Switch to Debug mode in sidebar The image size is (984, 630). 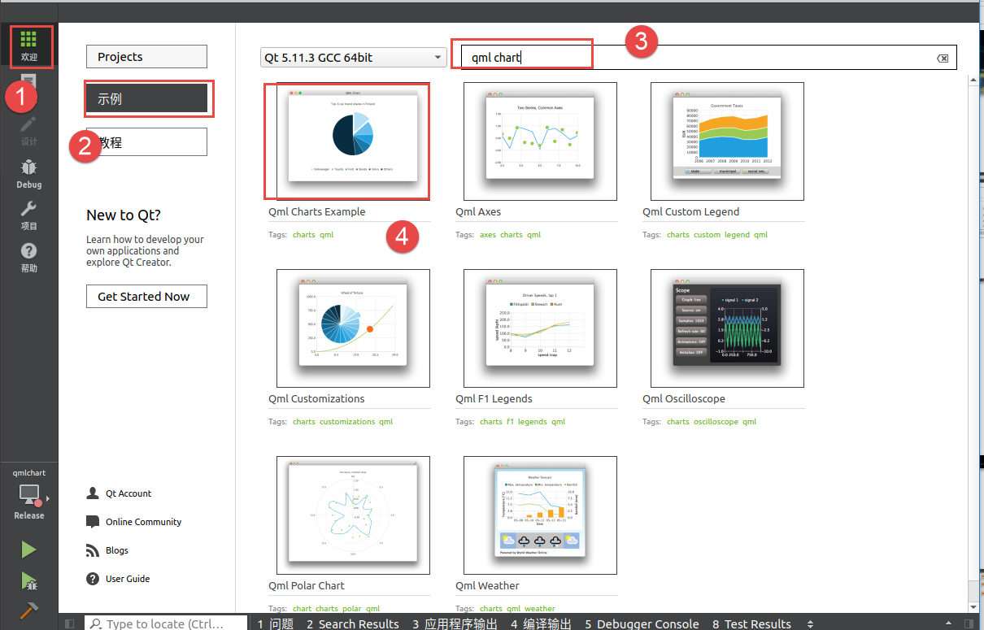(x=28, y=173)
